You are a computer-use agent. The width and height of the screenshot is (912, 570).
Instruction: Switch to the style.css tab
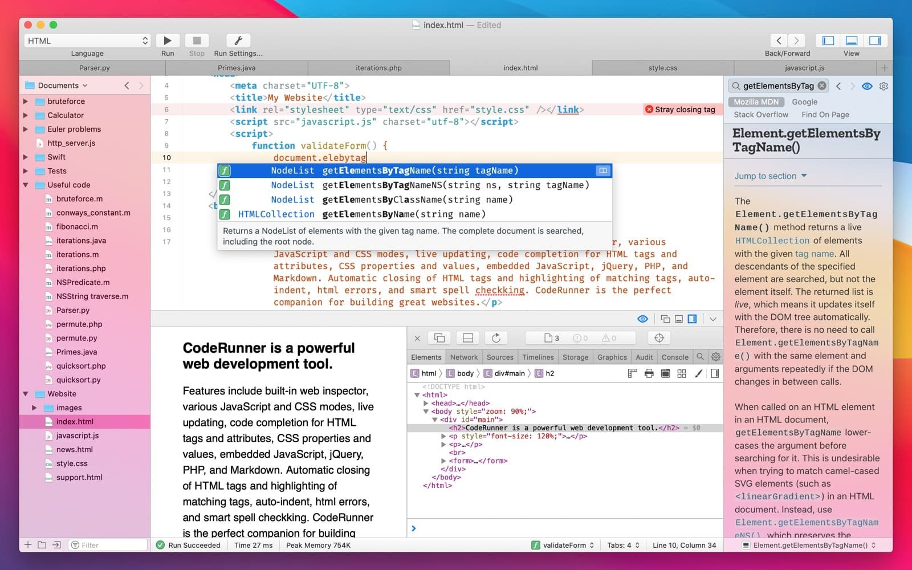[662, 68]
